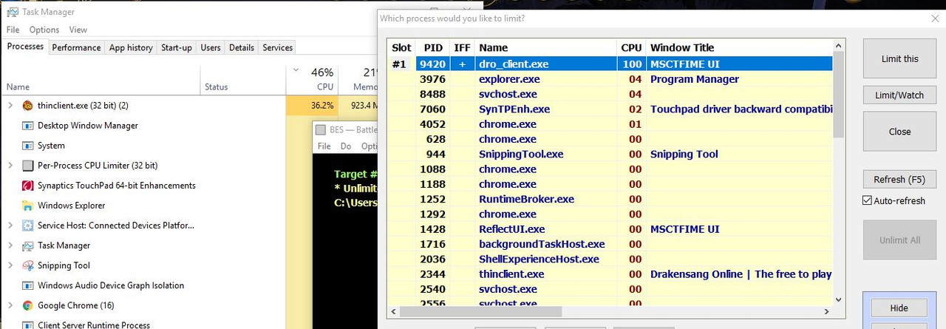Click Desktop Window Manager process icon
This screenshot has width=946, height=329.
pyautogui.click(x=28, y=126)
